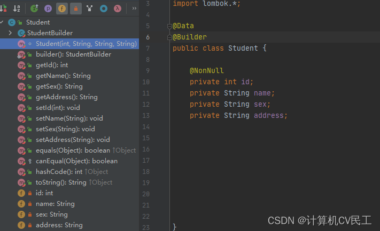The height and width of the screenshot is (231, 380).
Task: Click 'private String address;' line
Action: pyautogui.click(x=239, y=115)
